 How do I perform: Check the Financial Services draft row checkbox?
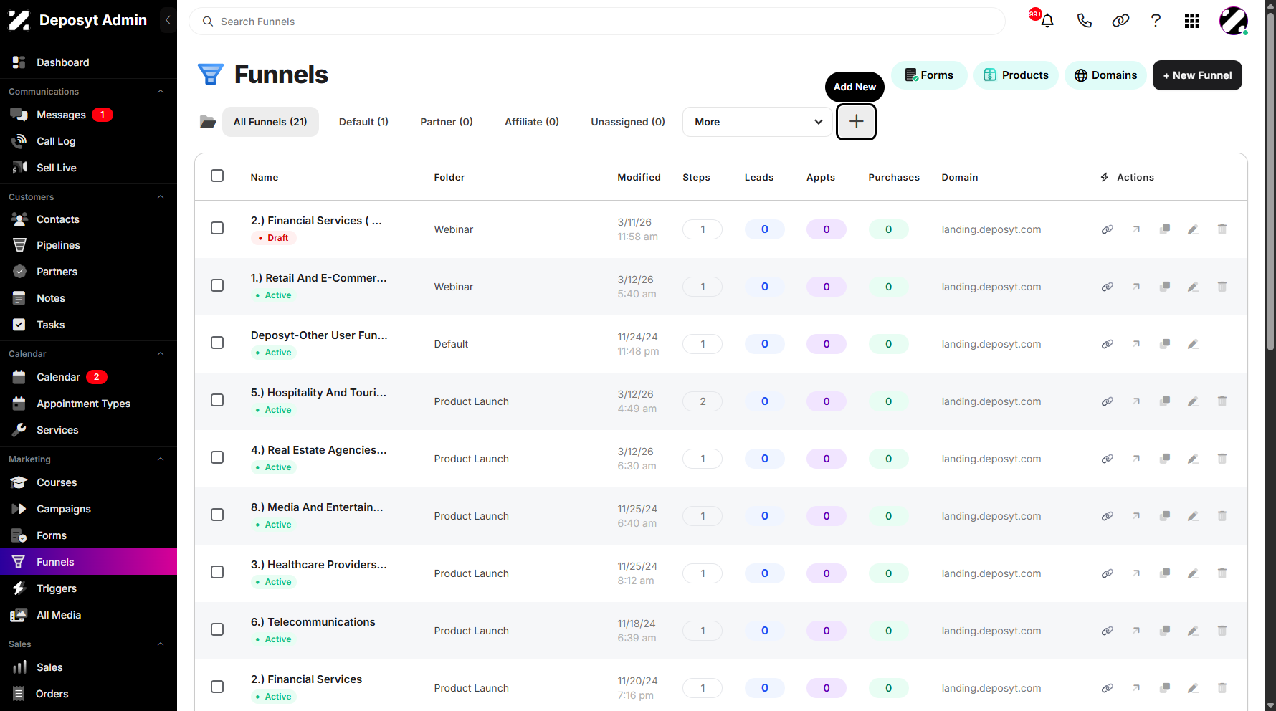click(x=217, y=228)
